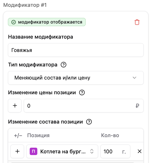Image resolution: width=151 pixels, height=163 pixels.
Task: Open 'Котлета на бург...' position selector
Action: (62, 151)
